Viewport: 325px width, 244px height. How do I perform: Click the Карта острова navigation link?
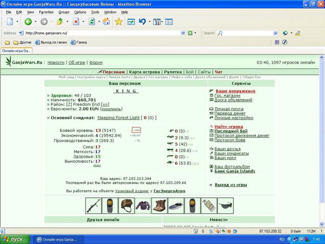[x=144, y=72]
